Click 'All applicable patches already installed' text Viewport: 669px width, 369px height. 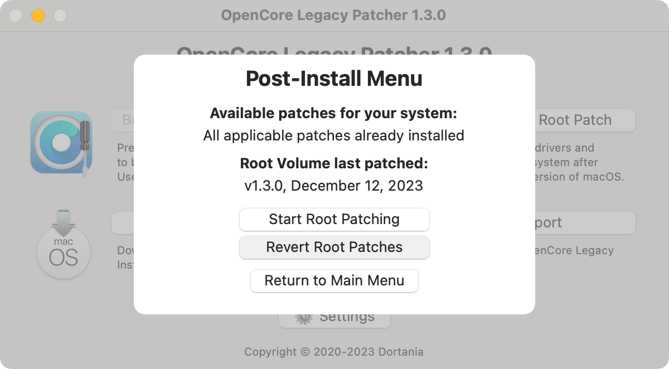pos(334,135)
